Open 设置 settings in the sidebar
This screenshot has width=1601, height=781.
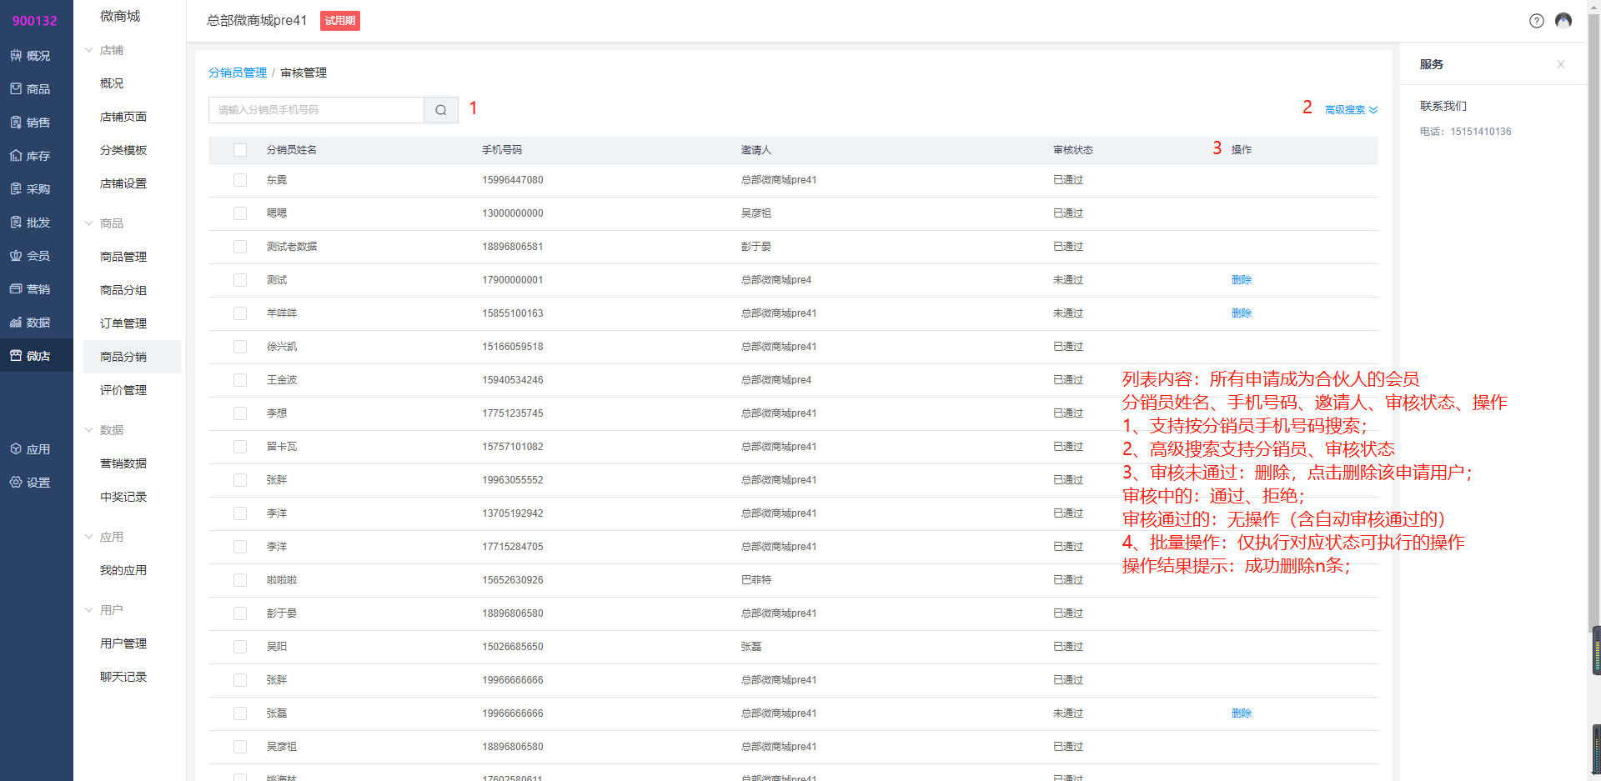point(30,483)
